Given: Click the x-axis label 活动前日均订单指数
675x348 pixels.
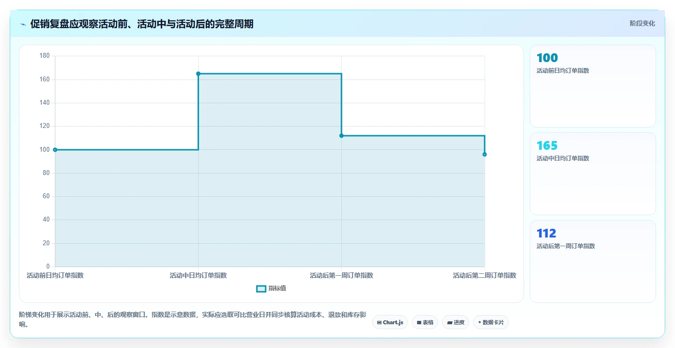Looking at the screenshot, I should (55, 275).
